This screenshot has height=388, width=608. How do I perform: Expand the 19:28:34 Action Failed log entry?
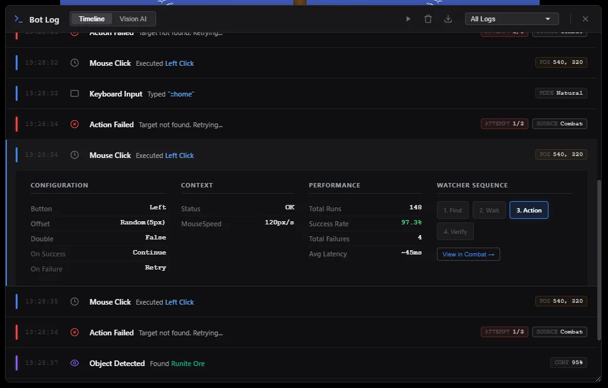[301, 124]
